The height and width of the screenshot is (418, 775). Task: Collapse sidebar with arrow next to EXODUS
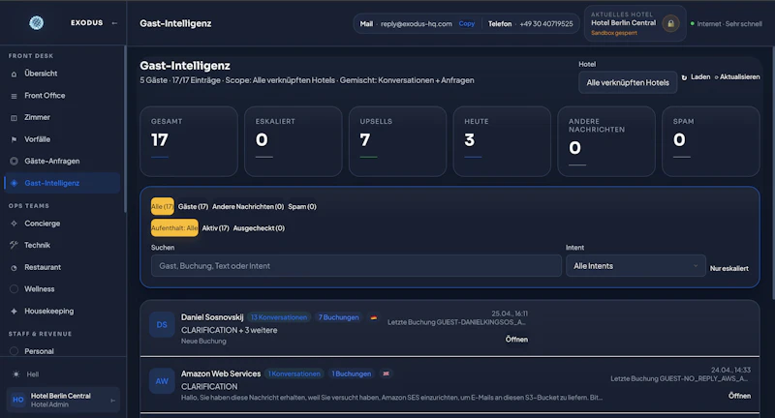[114, 23]
